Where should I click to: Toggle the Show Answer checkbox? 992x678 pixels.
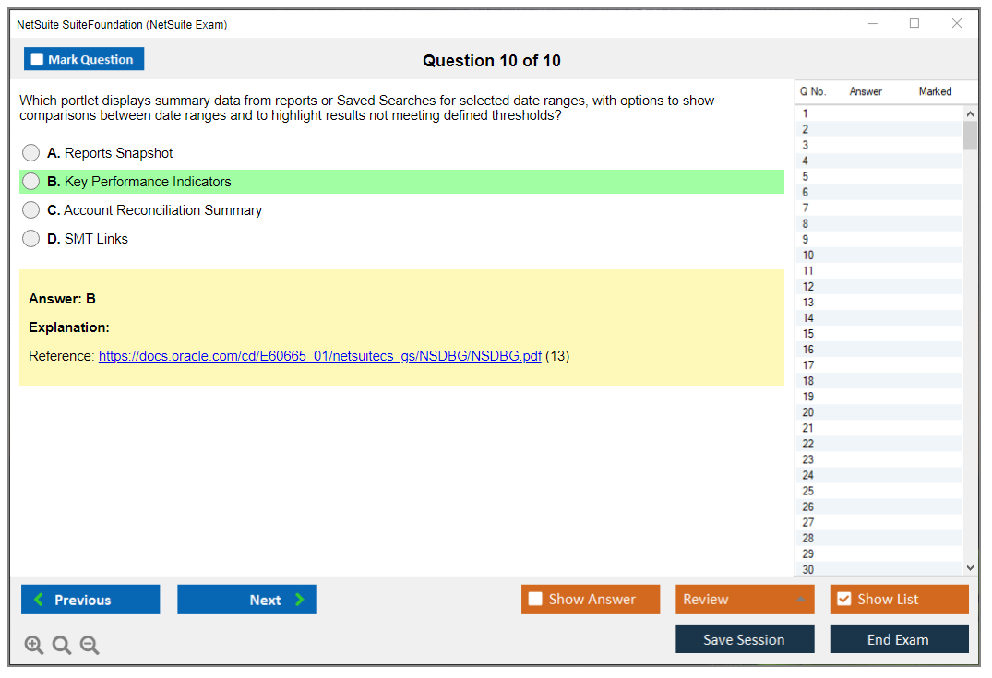click(x=535, y=599)
